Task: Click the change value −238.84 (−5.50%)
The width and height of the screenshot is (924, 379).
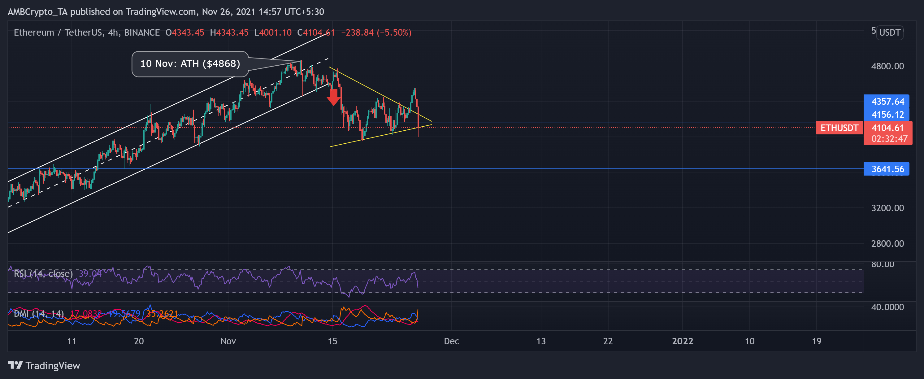Action: pyautogui.click(x=376, y=33)
